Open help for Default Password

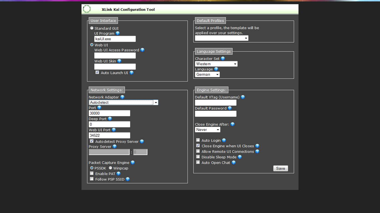[230, 108]
